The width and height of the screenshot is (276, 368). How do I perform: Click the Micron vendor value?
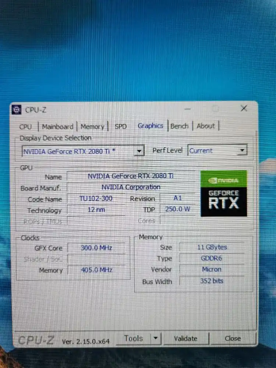pos(212,269)
